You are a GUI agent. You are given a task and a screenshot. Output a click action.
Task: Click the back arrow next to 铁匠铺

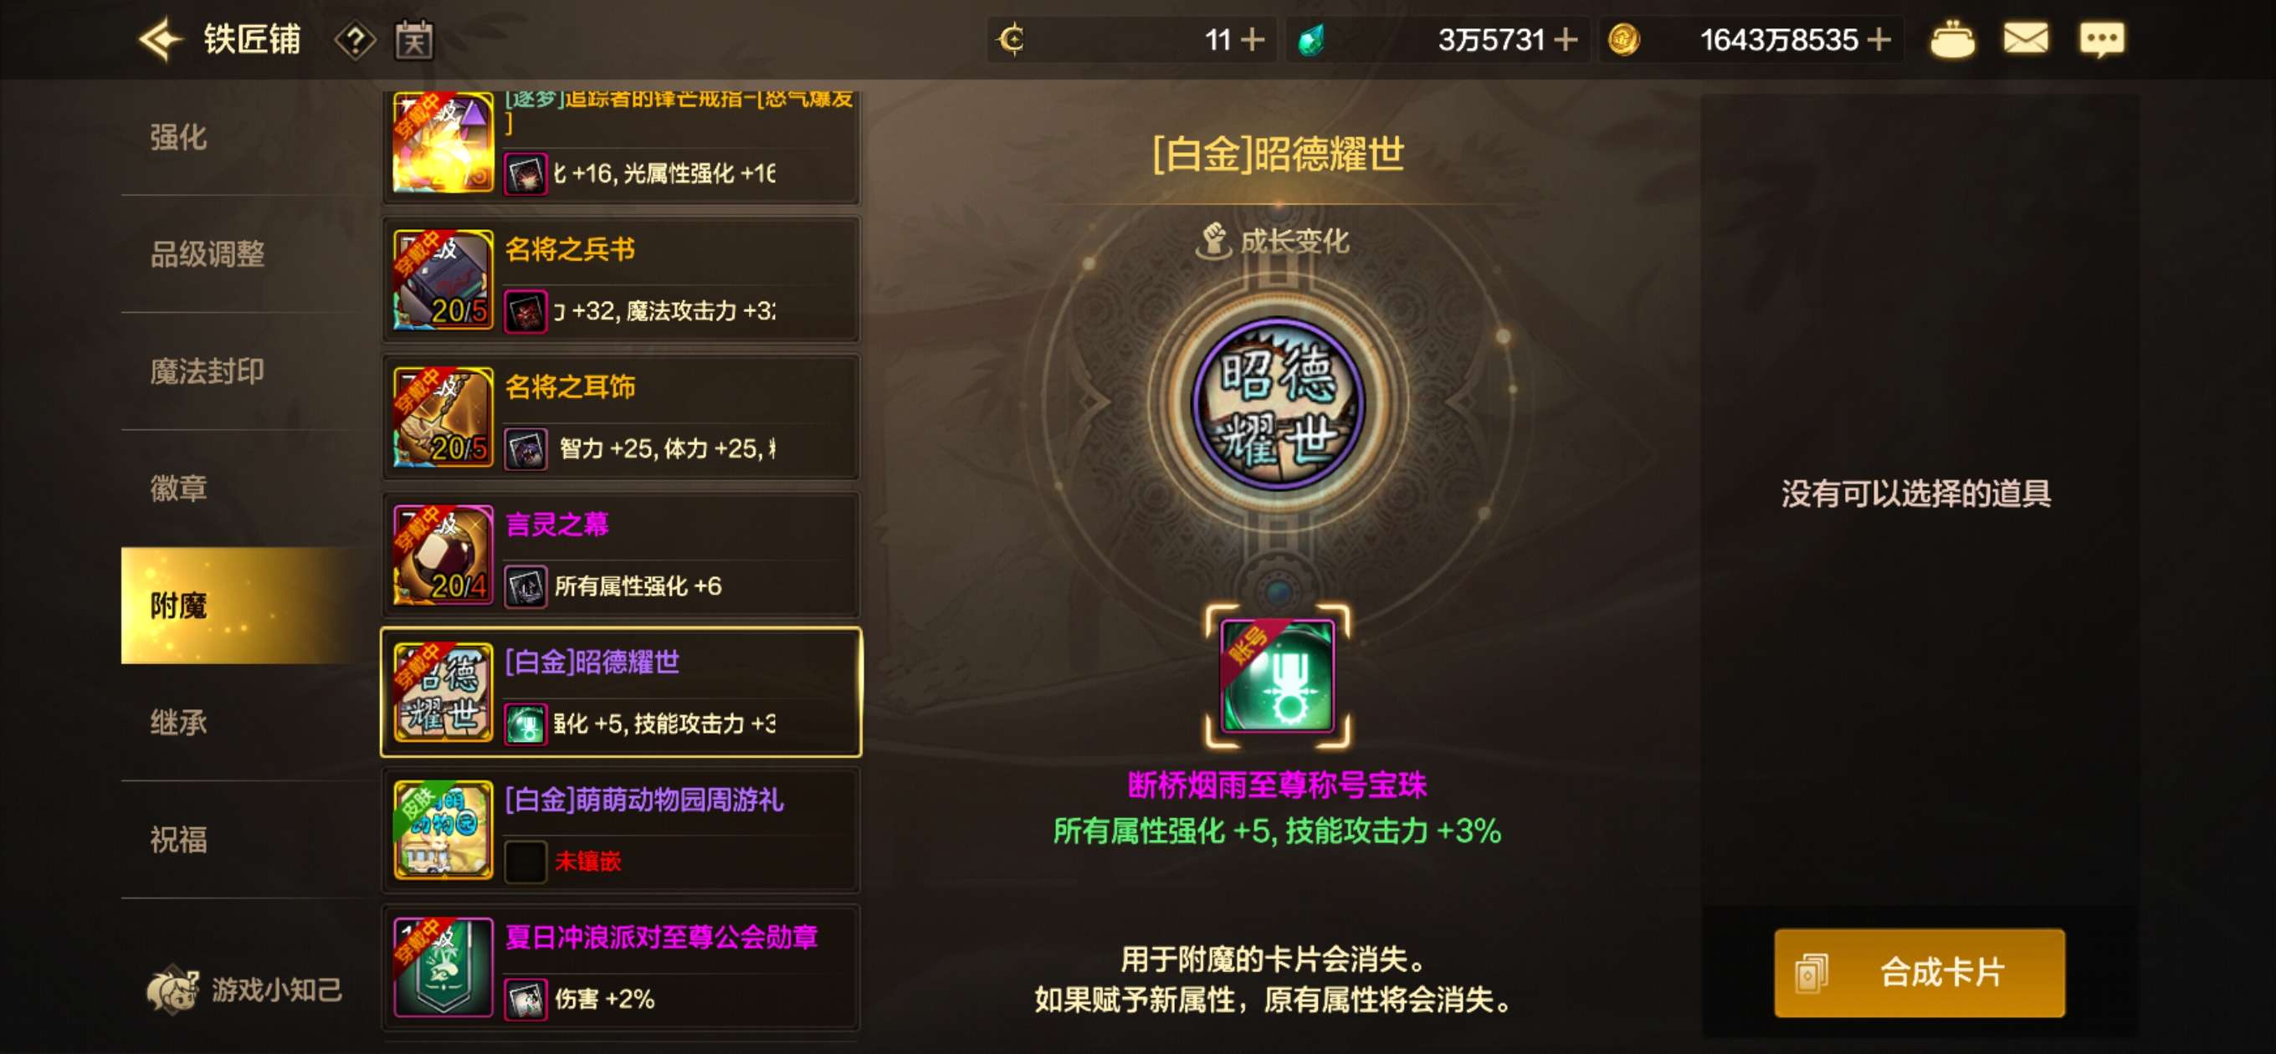(161, 40)
